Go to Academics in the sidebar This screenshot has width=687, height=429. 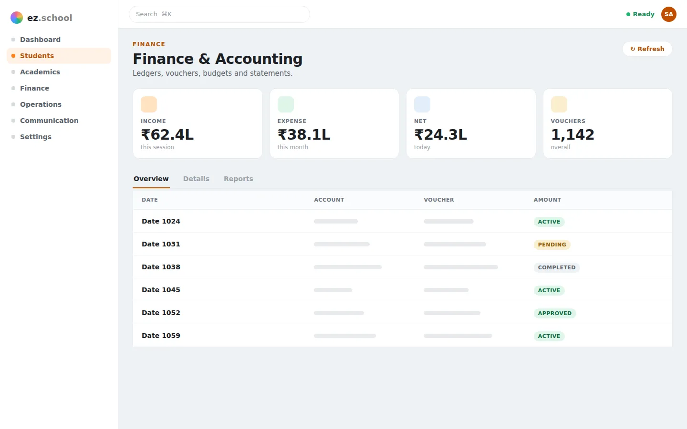pos(59,72)
